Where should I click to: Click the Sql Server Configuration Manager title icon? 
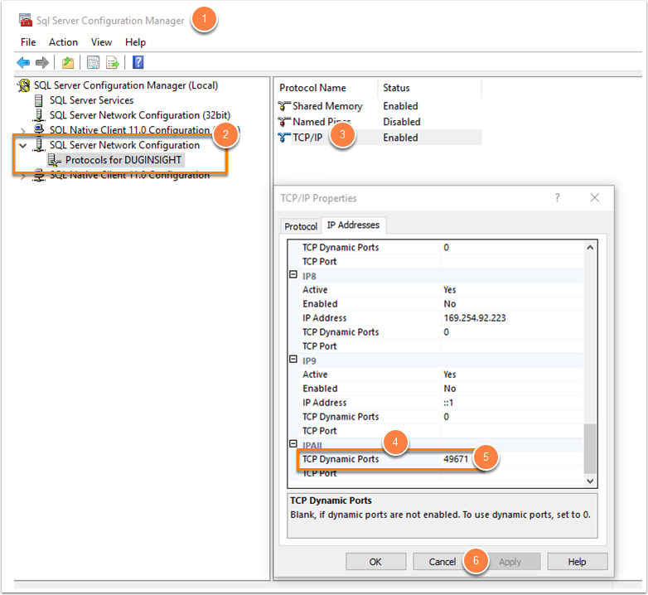click(x=26, y=20)
